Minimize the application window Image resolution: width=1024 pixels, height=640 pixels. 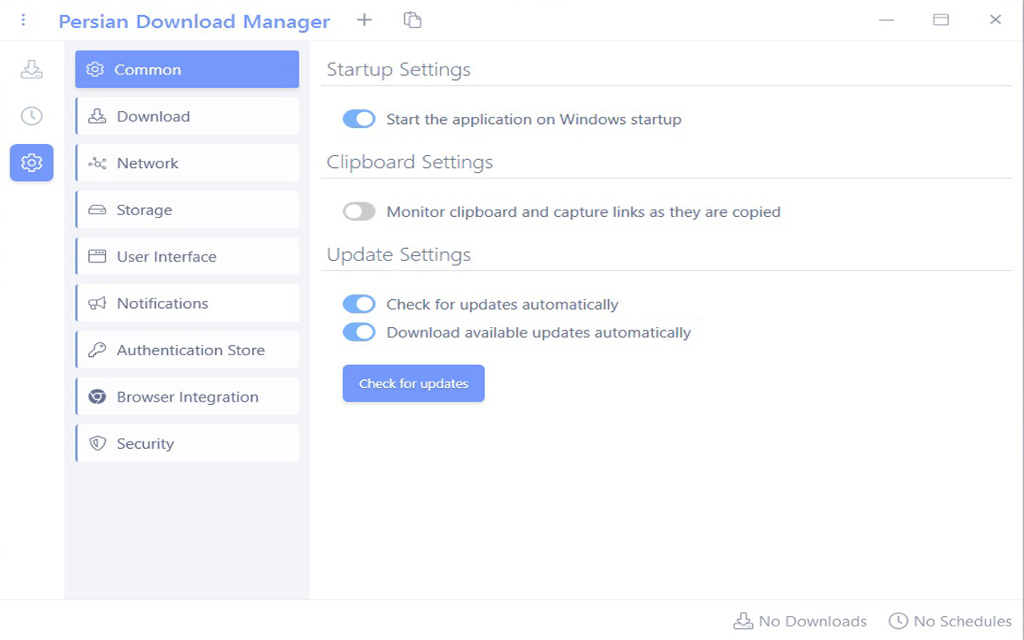point(886,20)
